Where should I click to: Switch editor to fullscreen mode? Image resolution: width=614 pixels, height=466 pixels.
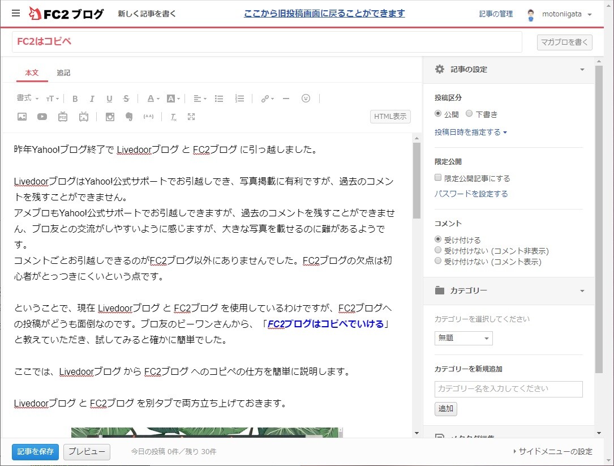191,117
